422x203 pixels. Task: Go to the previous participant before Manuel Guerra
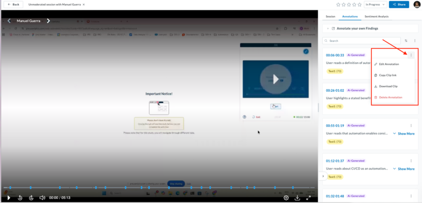coord(9,21)
